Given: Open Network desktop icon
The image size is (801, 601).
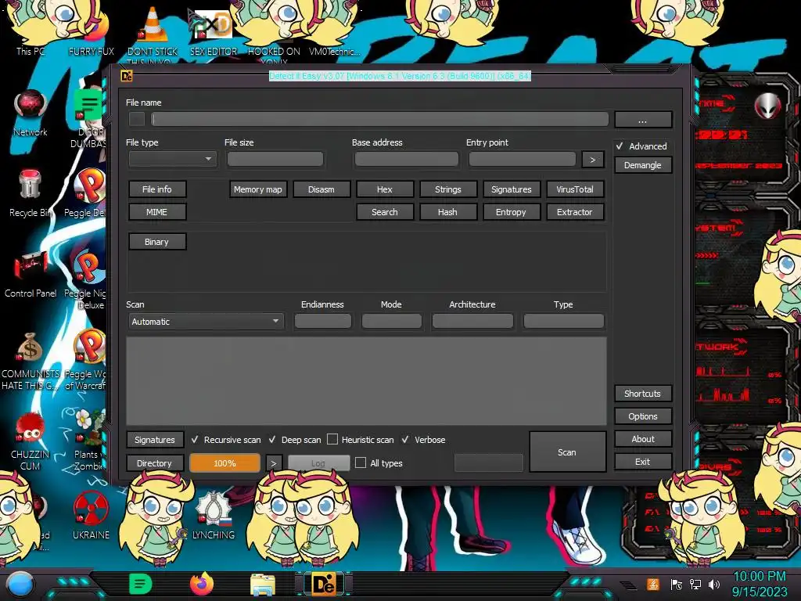Looking at the screenshot, I should tap(31, 113).
